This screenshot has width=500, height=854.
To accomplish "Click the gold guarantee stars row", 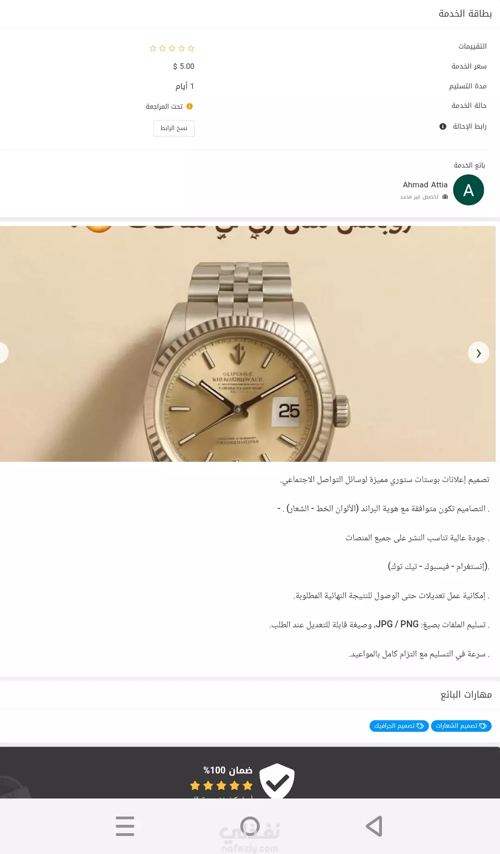I will pyautogui.click(x=221, y=786).
